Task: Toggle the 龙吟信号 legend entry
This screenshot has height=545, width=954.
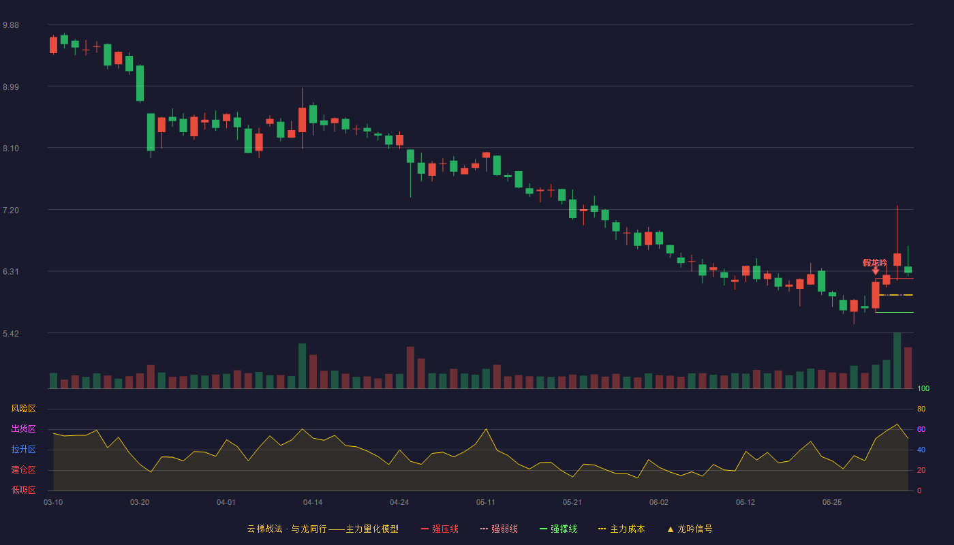Action: click(690, 529)
